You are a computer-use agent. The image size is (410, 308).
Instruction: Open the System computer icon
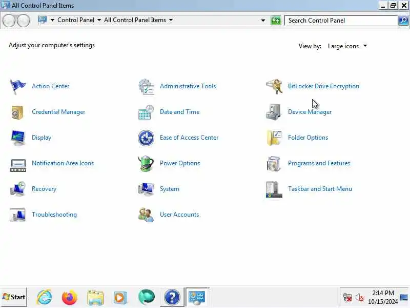146,189
